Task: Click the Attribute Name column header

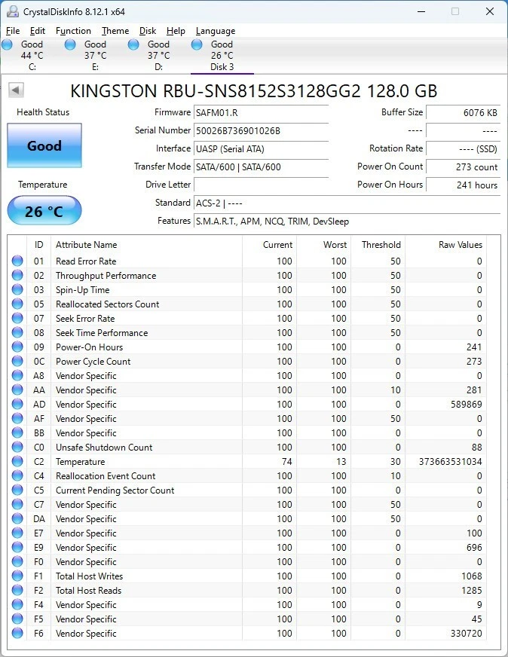Action: (x=146, y=245)
